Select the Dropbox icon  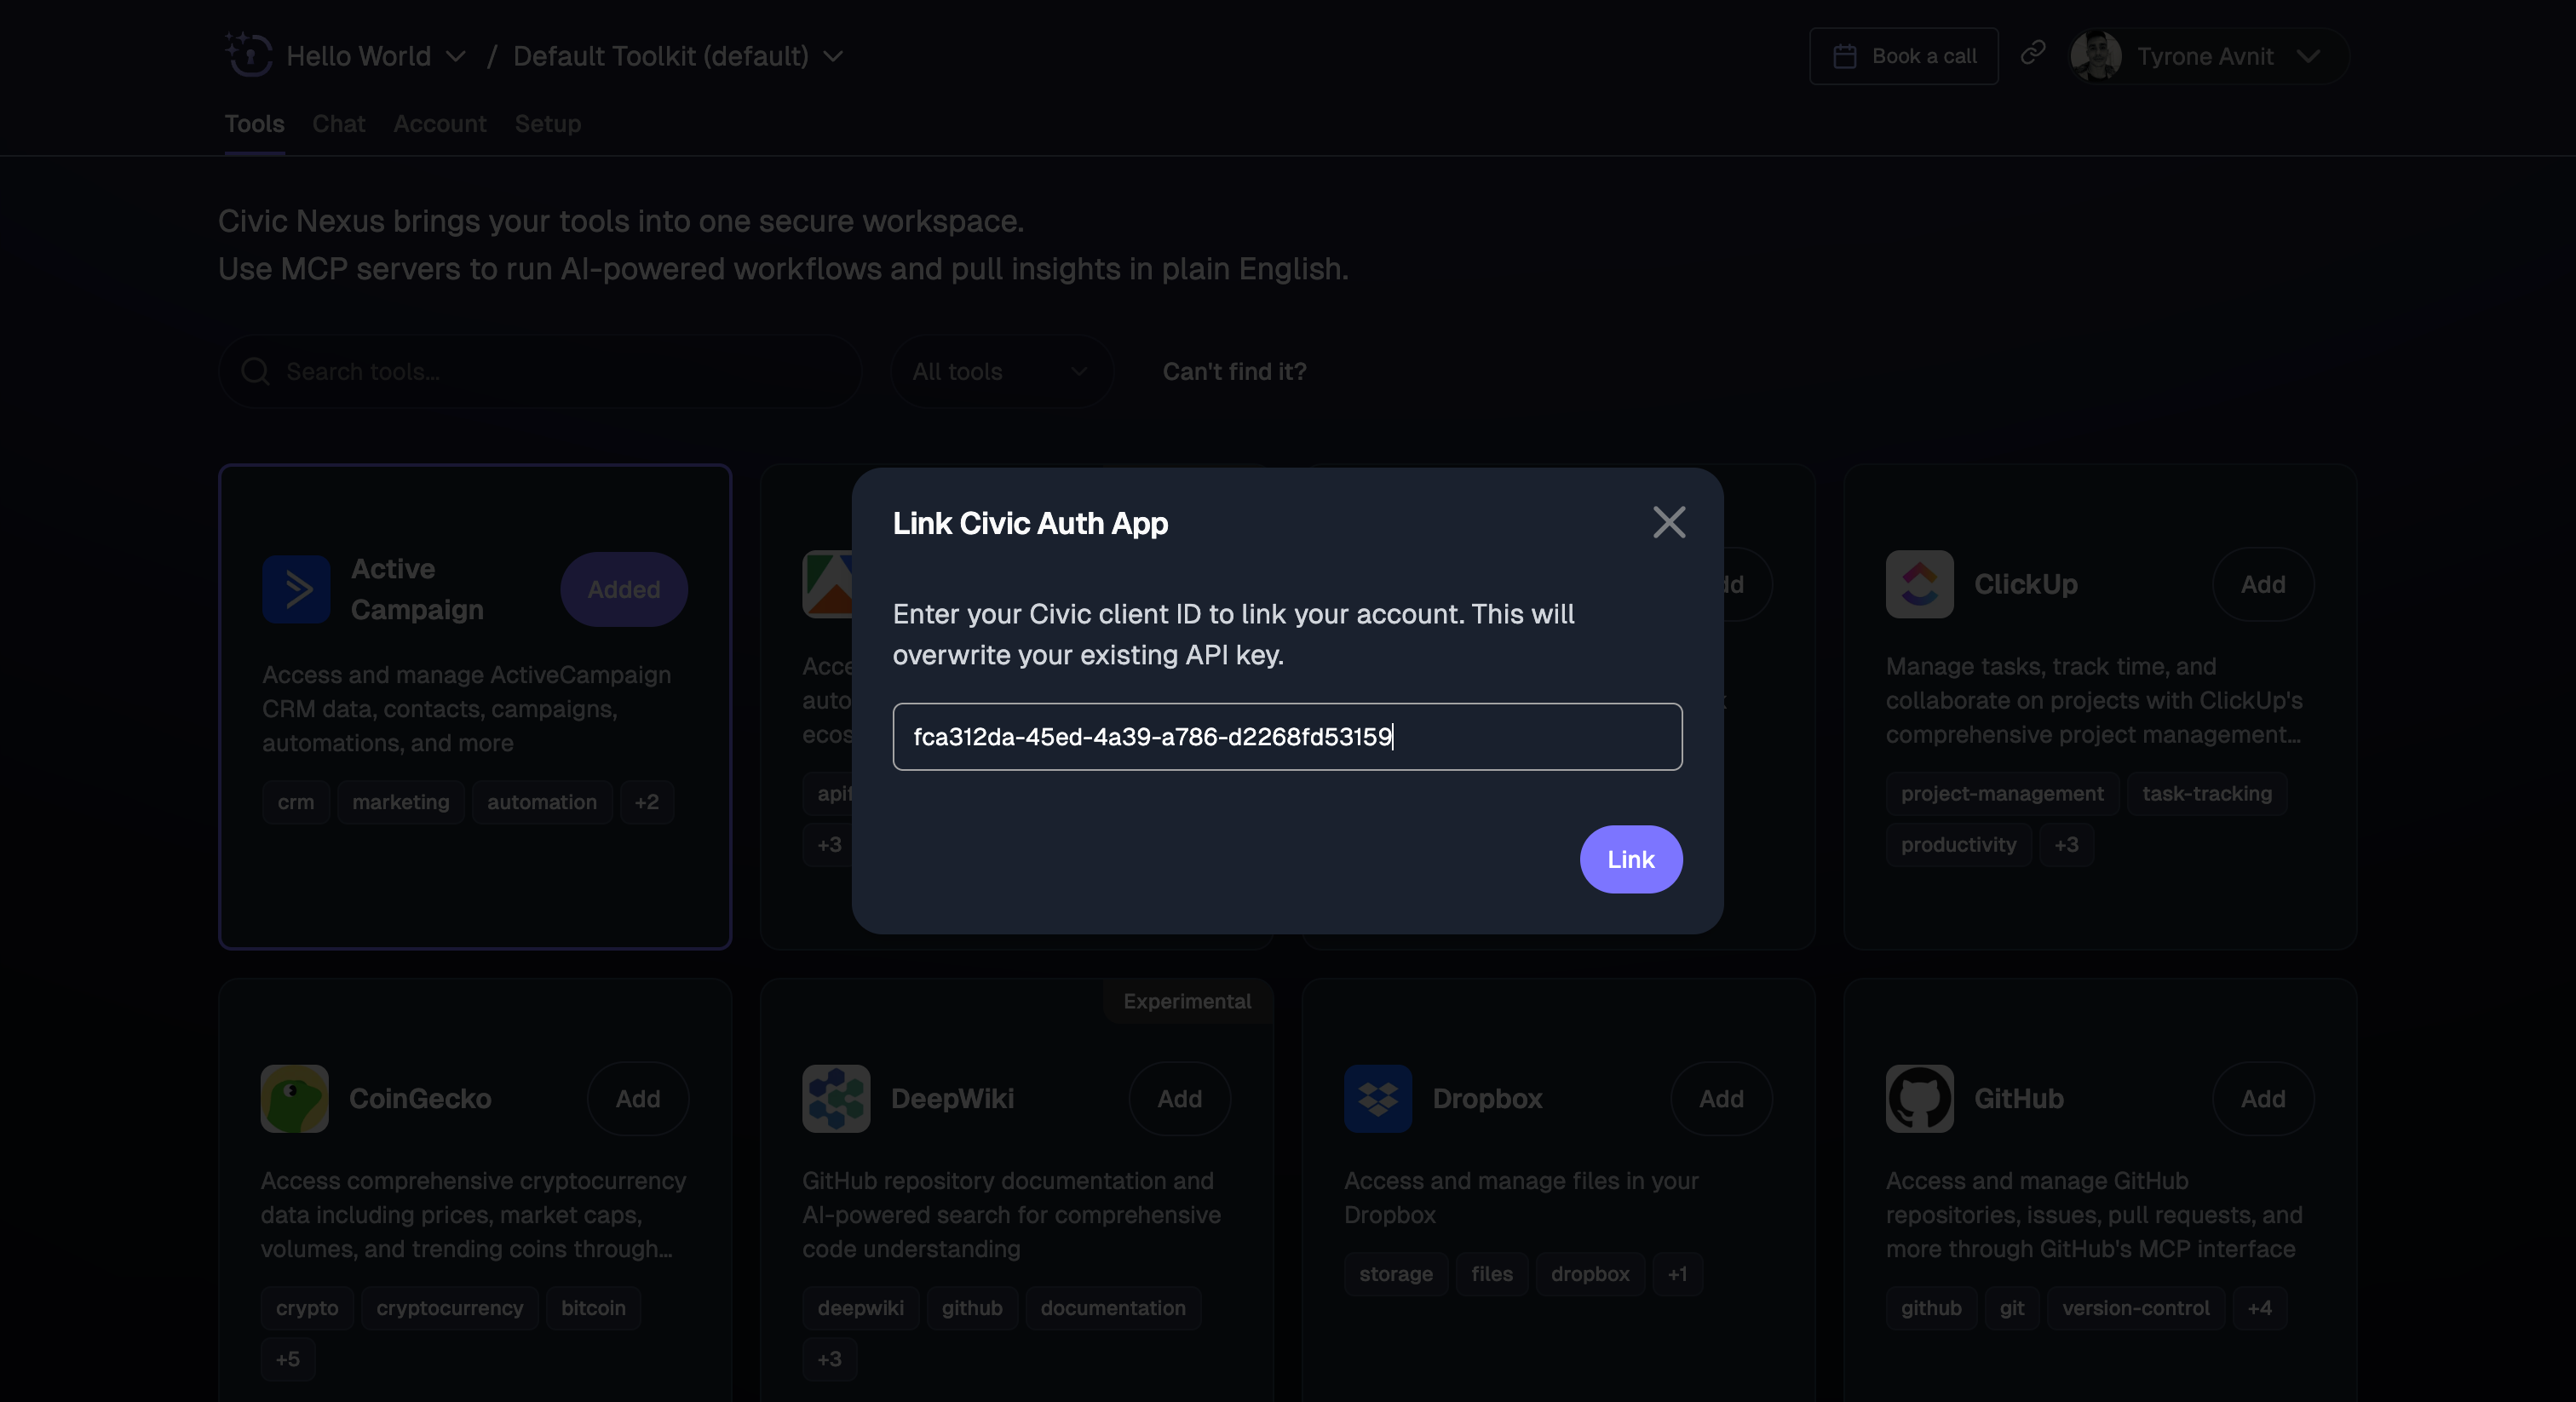tap(1378, 1098)
